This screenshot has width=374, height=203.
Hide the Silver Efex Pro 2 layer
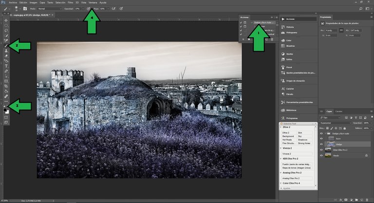click(321, 150)
